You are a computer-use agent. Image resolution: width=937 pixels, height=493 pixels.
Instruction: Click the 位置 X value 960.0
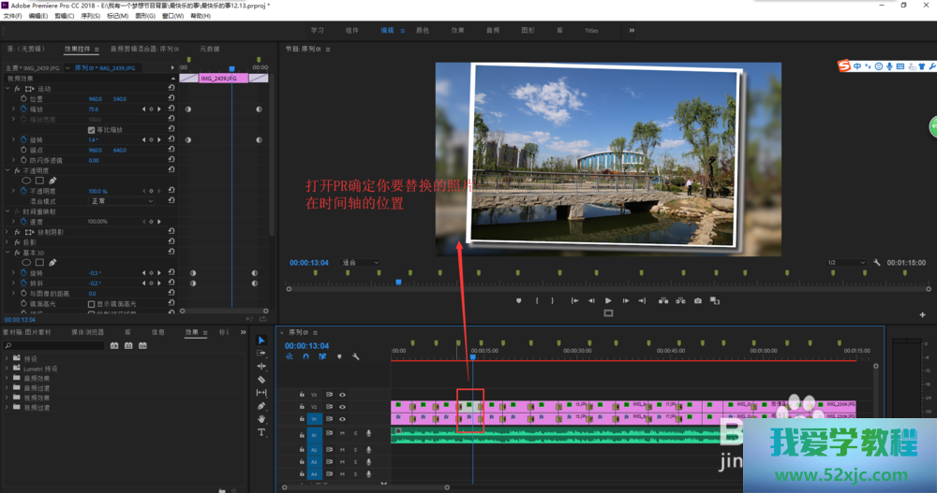pyautogui.click(x=95, y=99)
